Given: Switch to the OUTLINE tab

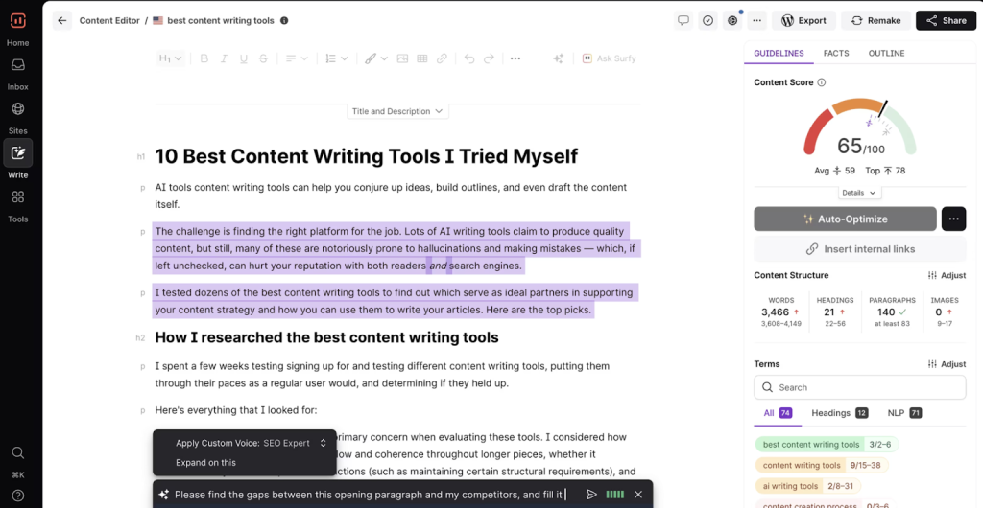Looking at the screenshot, I should pos(886,53).
